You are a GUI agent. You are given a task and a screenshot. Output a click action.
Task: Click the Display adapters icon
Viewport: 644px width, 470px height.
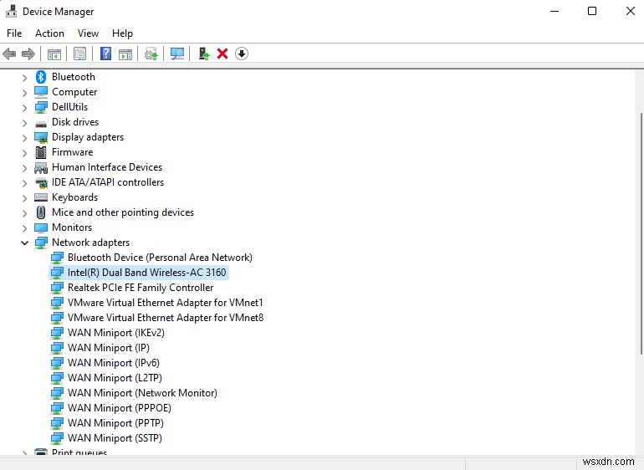point(41,137)
